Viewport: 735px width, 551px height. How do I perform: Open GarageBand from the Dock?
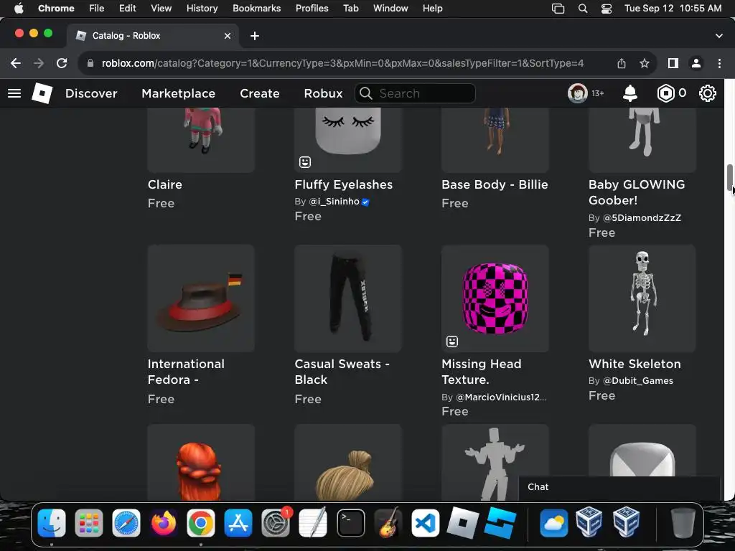pos(388,523)
